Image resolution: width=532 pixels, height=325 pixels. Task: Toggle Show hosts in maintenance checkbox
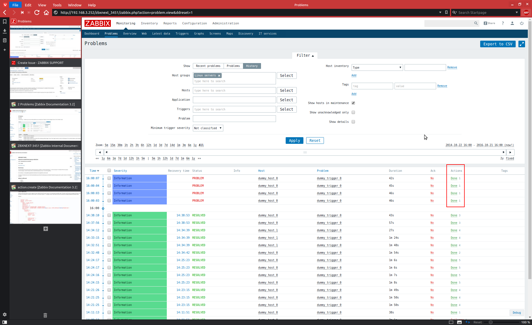click(x=353, y=103)
